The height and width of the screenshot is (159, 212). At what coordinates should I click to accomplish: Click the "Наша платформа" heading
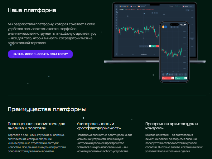(x=32, y=10)
